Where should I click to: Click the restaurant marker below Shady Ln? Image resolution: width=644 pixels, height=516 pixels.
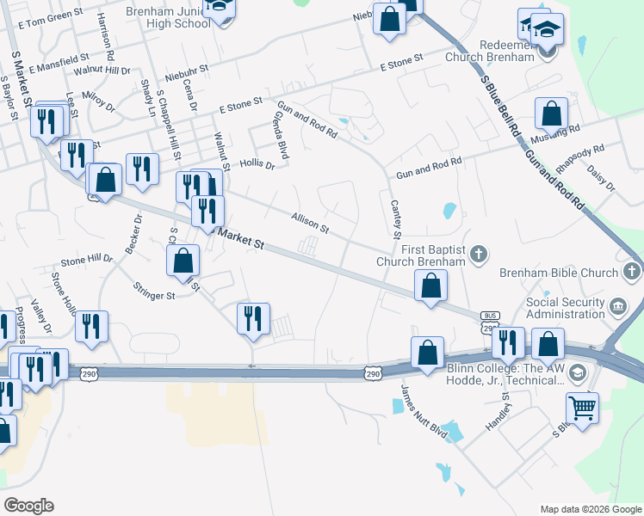tap(143, 169)
